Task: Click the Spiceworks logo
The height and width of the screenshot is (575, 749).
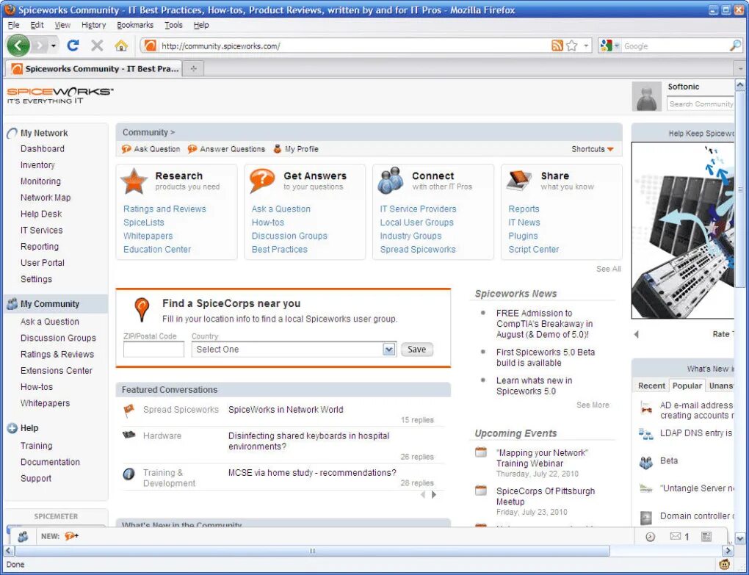Action: pos(60,95)
